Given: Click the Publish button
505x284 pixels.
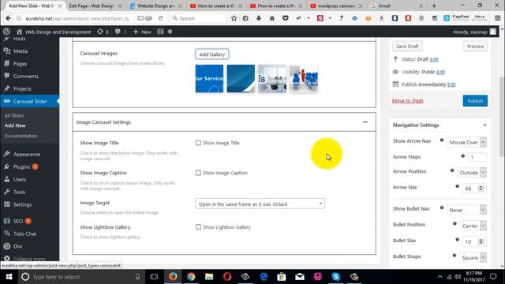Looking at the screenshot, I should point(475,101).
